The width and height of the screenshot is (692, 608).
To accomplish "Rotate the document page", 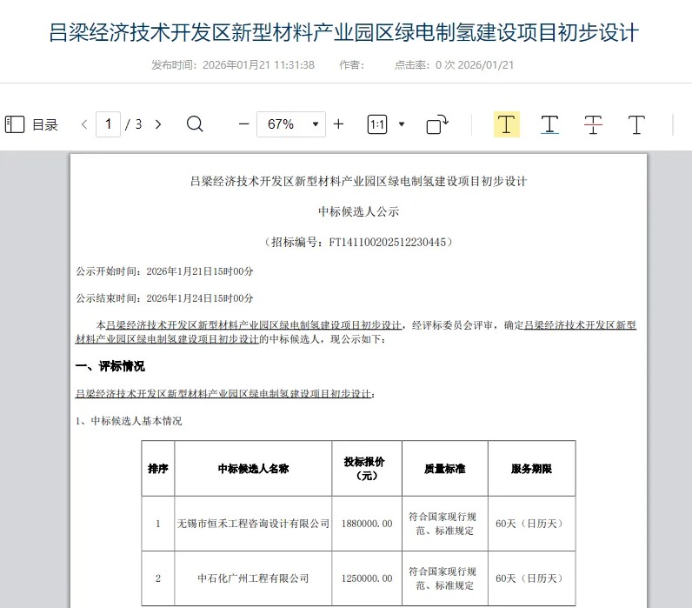I will (x=437, y=124).
